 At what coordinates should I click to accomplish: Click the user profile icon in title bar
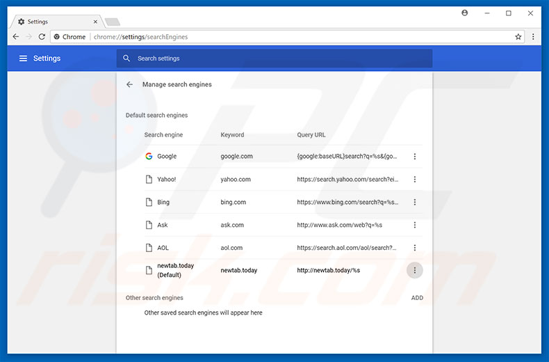point(465,13)
